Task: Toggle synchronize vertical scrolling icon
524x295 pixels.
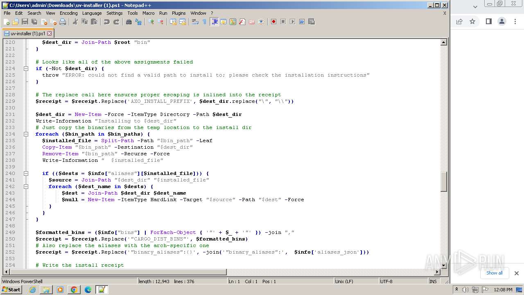Action: pyautogui.click(x=173, y=22)
